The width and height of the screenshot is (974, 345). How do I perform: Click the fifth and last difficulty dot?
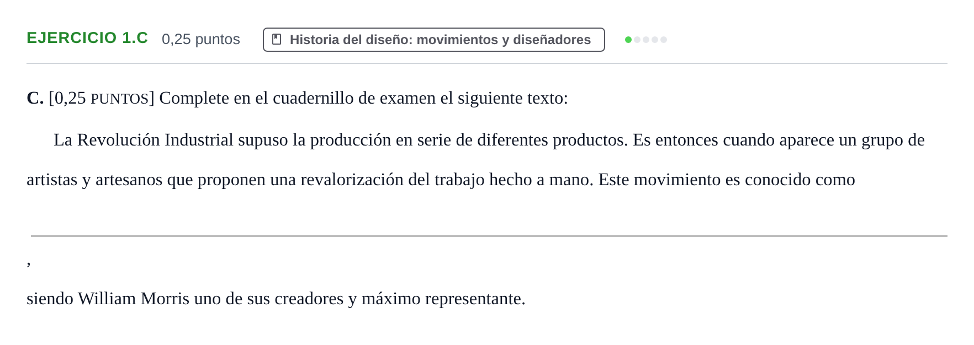click(664, 40)
